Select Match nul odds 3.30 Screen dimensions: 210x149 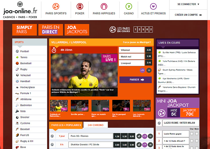[x=149, y=56]
